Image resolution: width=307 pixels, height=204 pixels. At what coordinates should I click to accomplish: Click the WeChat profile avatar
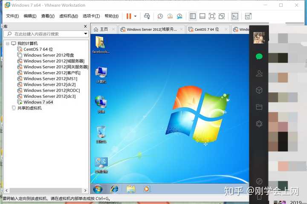click(259, 38)
